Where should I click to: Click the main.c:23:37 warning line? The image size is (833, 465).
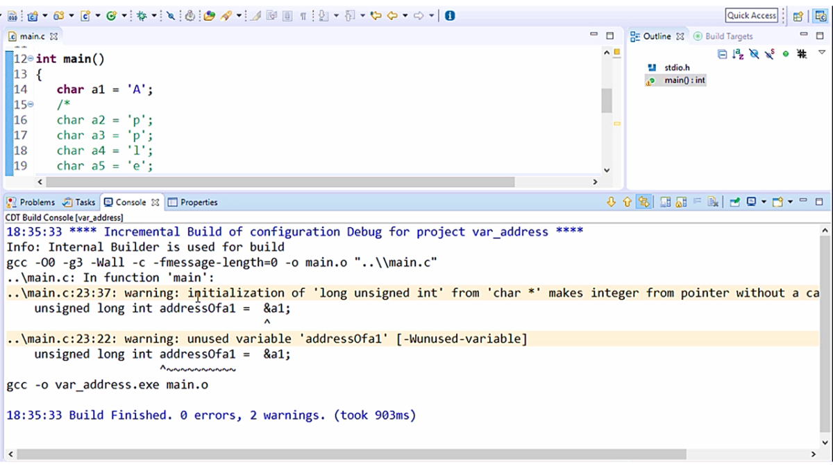[x=414, y=293]
